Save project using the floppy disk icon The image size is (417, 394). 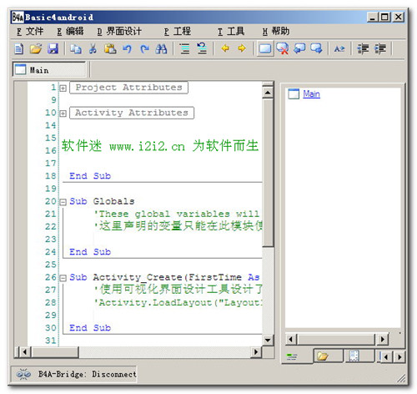[53, 49]
